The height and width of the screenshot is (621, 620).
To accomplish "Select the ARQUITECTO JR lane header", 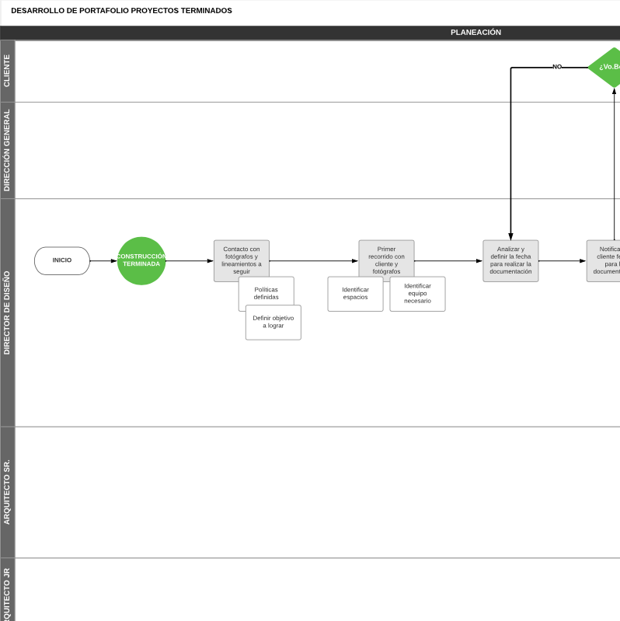I will pyautogui.click(x=7, y=592).
